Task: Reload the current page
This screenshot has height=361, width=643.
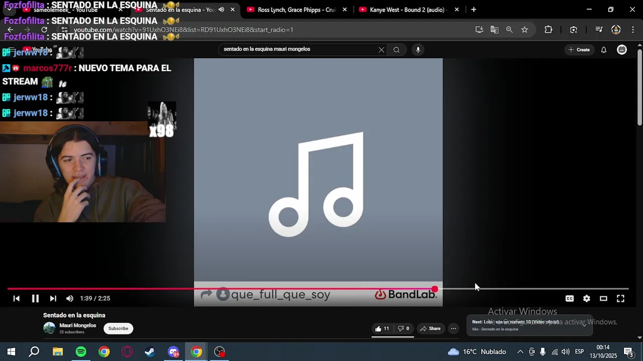Action: click(x=44, y=30)
